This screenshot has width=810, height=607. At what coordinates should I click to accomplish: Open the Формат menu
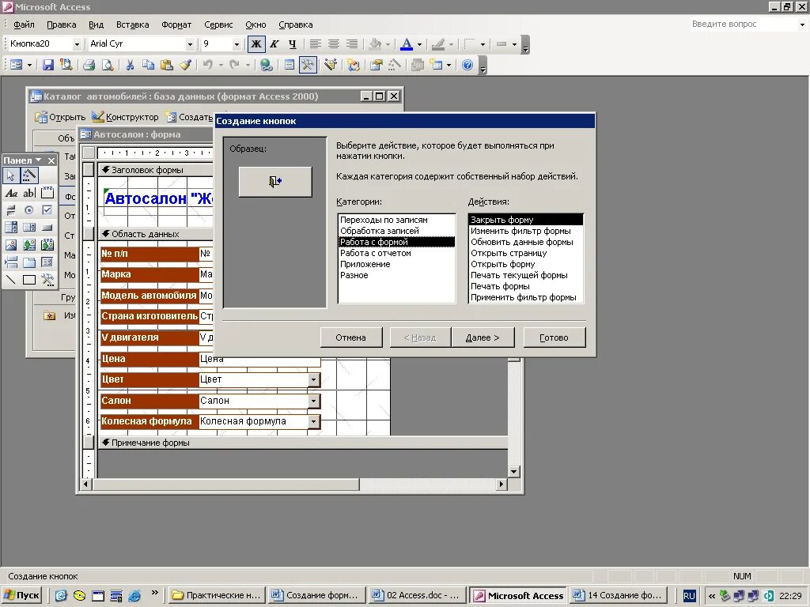(x=176, y=25)
